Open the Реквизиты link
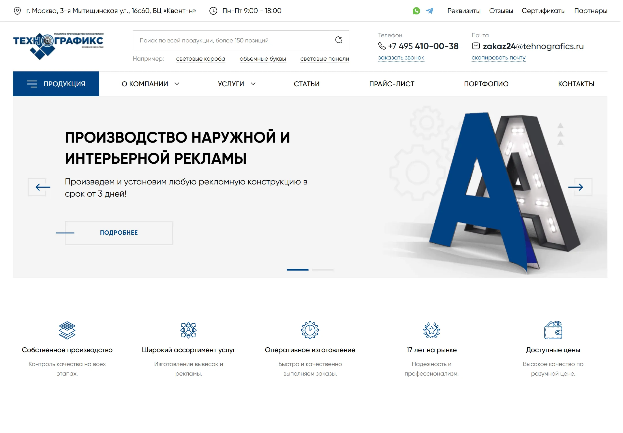Viewport: 623px width, 433px height. click(x=464, y=11)
